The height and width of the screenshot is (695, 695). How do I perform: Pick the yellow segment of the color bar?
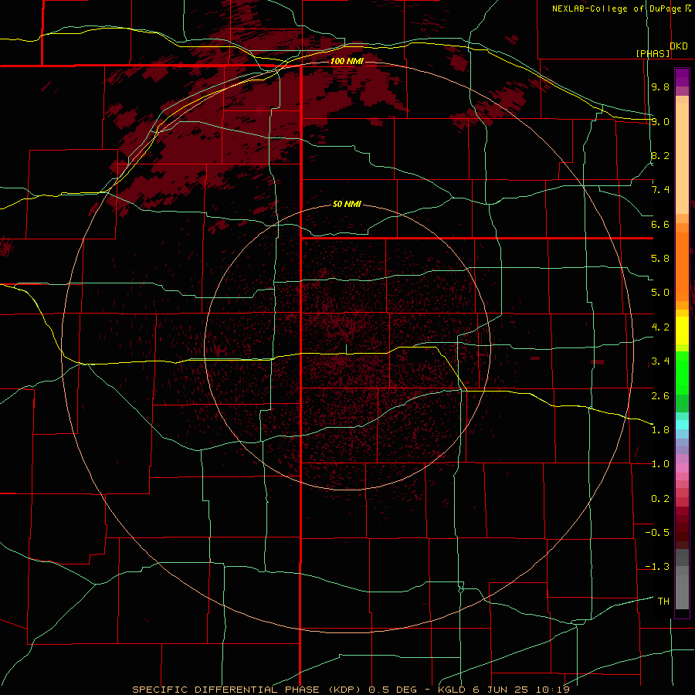pyautogui.click(x=682, y=331)
